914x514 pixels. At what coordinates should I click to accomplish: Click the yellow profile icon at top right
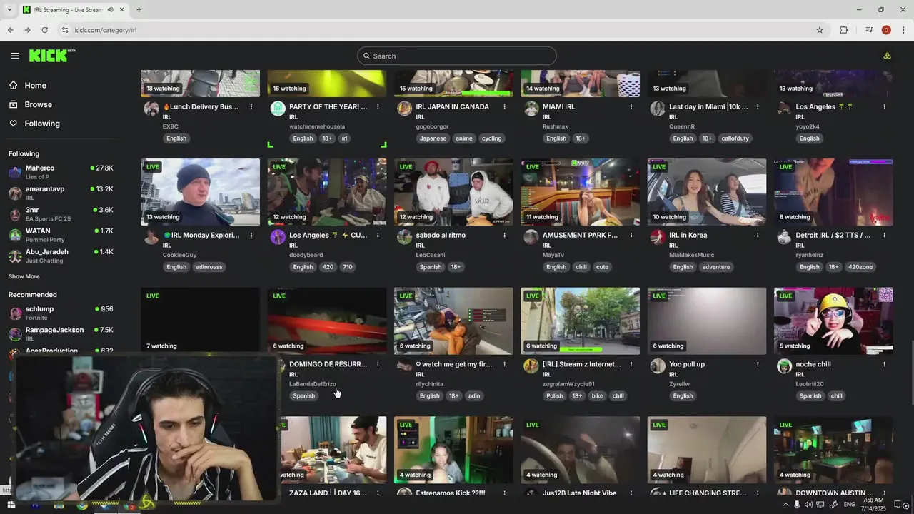pyautogui.click(x=887, y=56)
